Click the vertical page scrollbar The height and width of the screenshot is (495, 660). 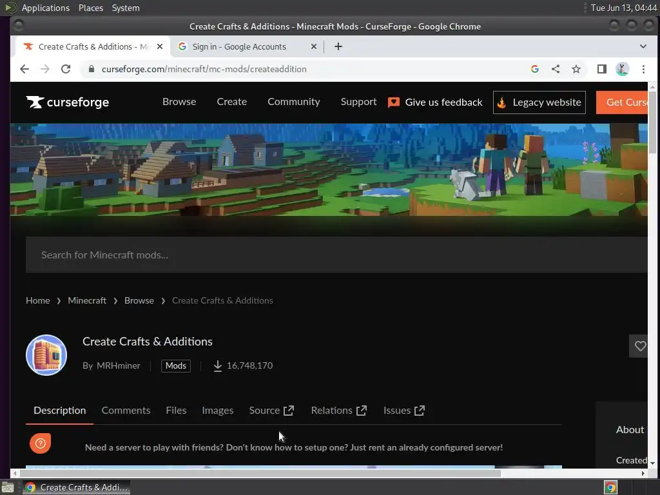click(x=652, y=122)
